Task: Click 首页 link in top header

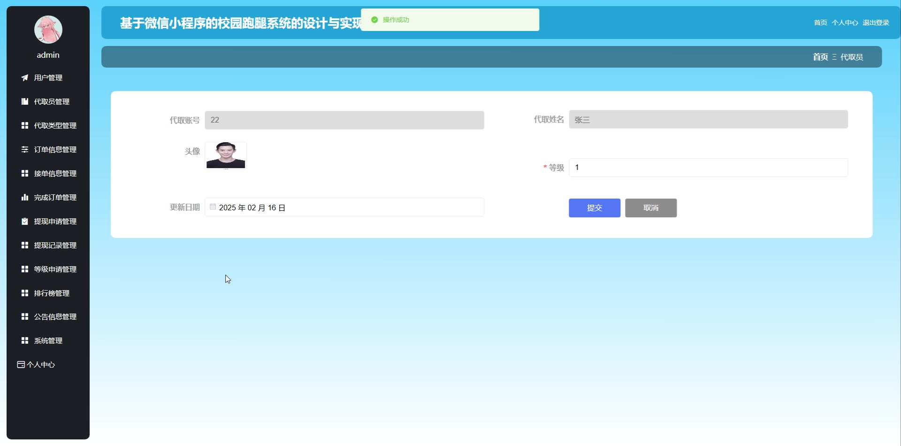Action: coord(820,23)
